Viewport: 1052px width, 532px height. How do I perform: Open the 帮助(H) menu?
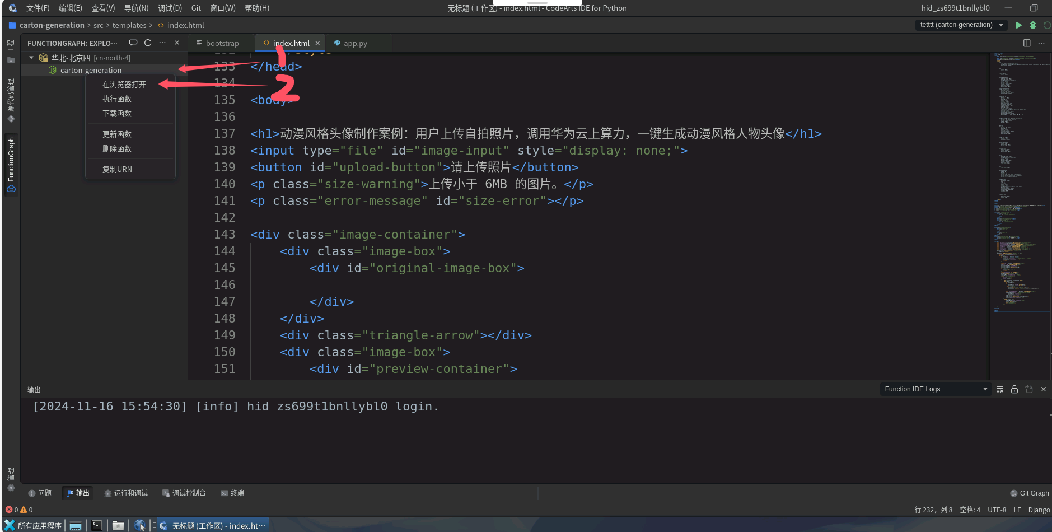point(257,8)
